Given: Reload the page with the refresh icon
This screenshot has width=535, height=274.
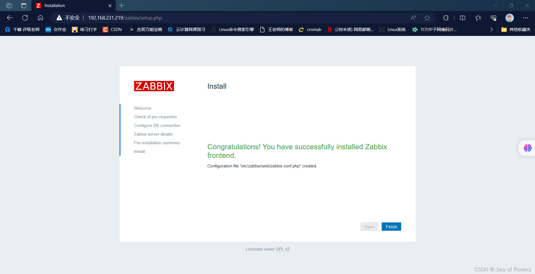Looking at the screenshot, I should click(25, 18).
